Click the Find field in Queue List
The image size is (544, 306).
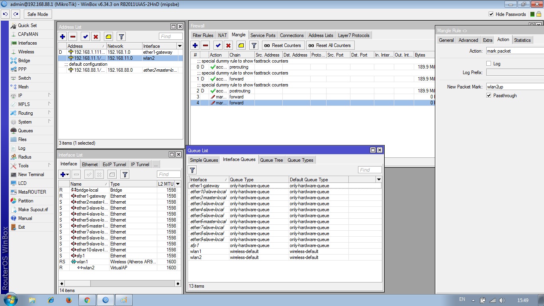(370, 170)
